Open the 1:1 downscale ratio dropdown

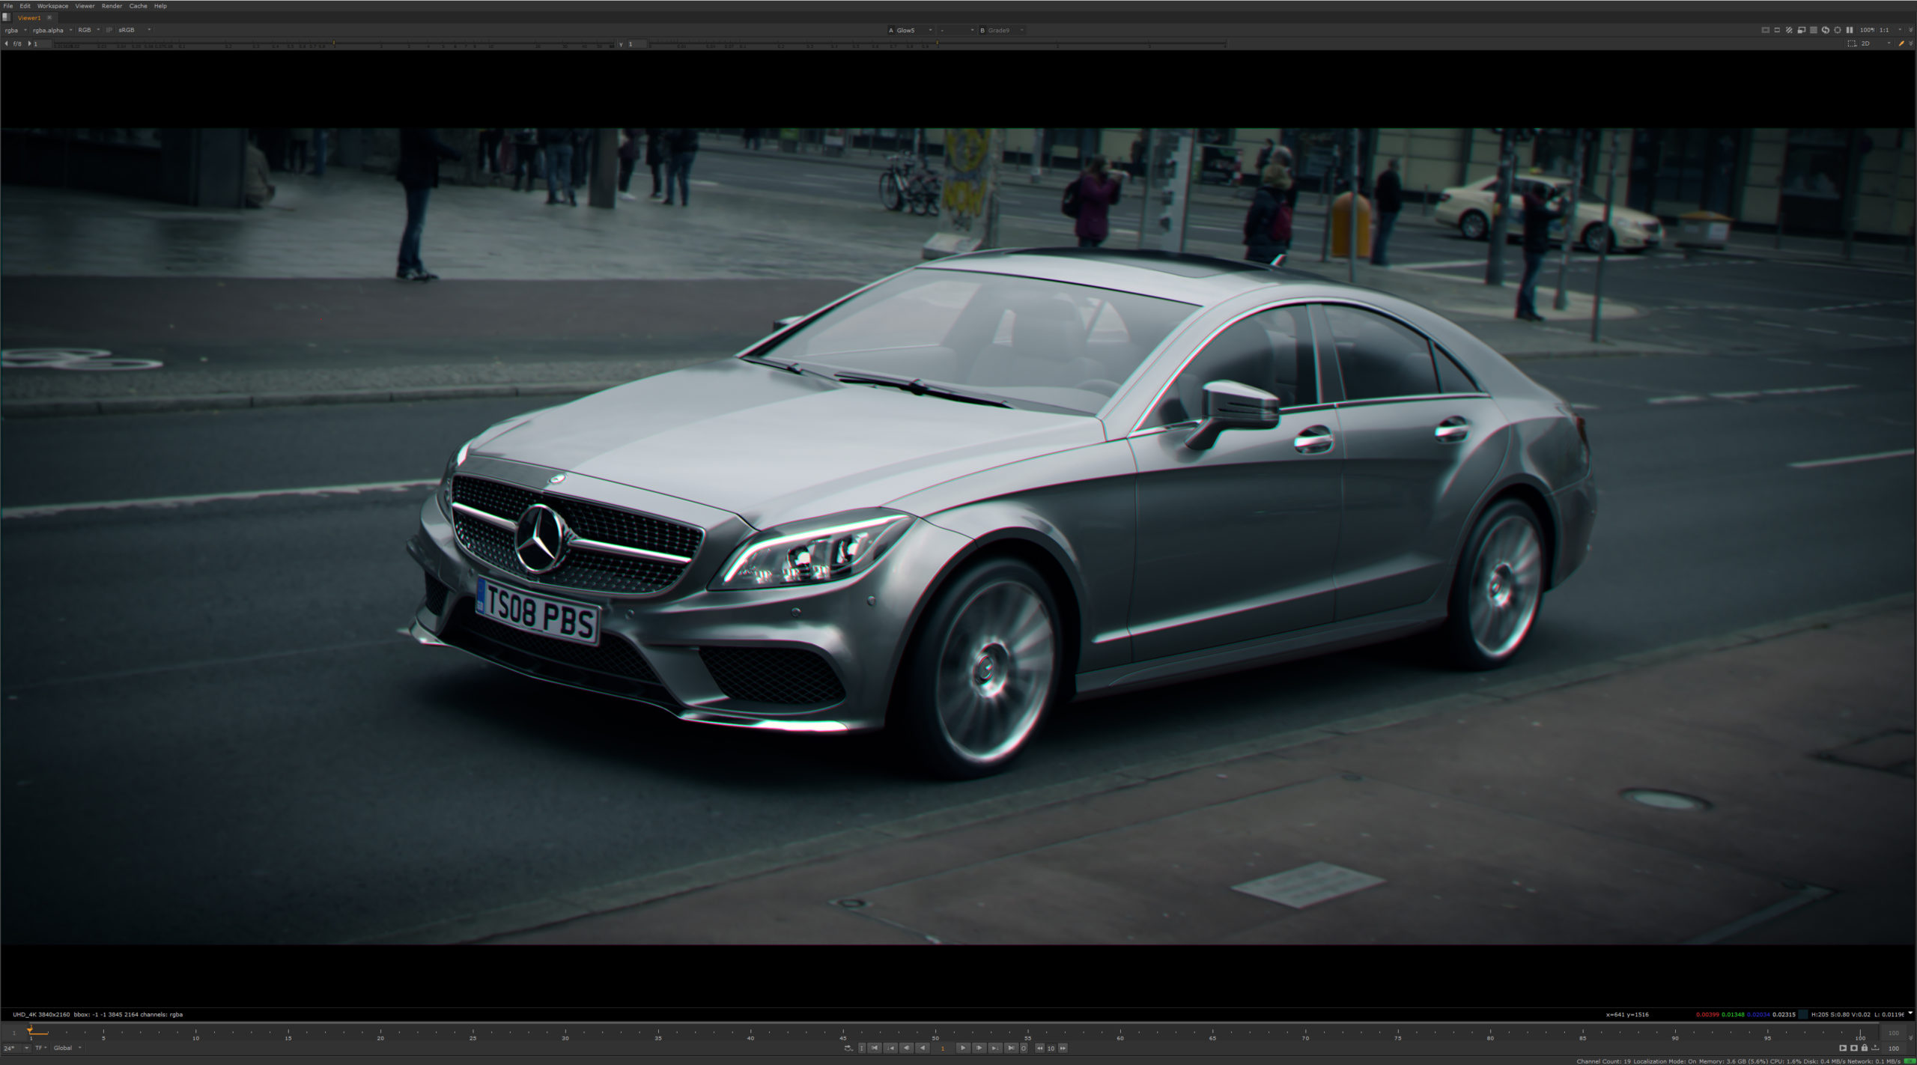[1892, 30]
